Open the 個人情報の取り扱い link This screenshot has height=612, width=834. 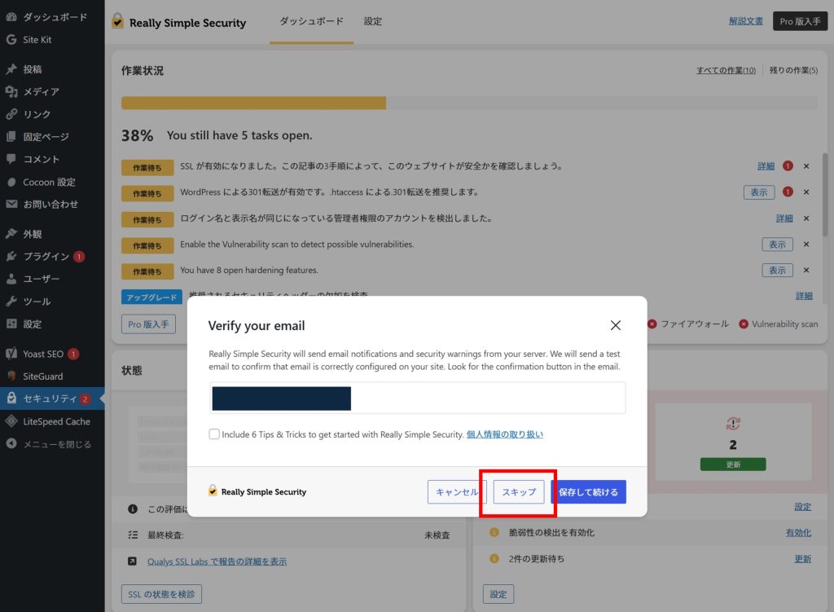click(x=504, y=434)
